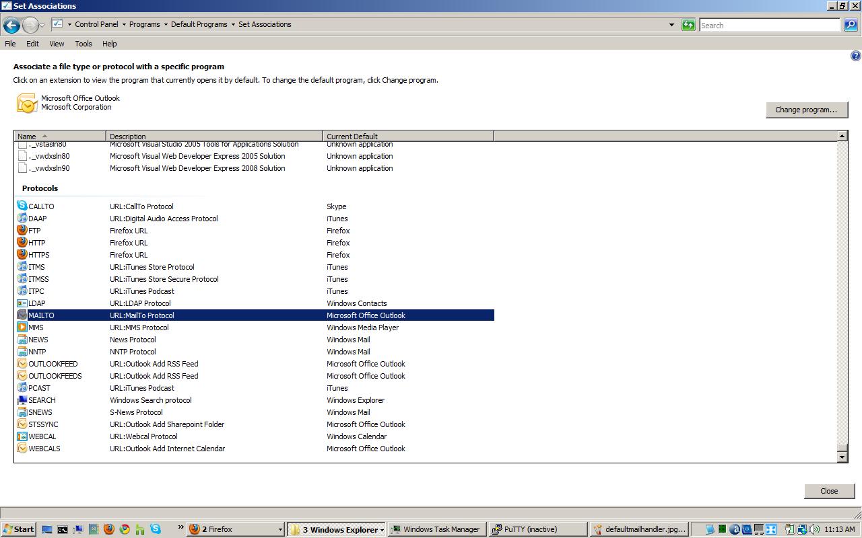The height and width of the screenshot is (538, 862).
Task: Select the Outlook icon beside OUTLOOKFEEDS
Action: click(22, 375)
